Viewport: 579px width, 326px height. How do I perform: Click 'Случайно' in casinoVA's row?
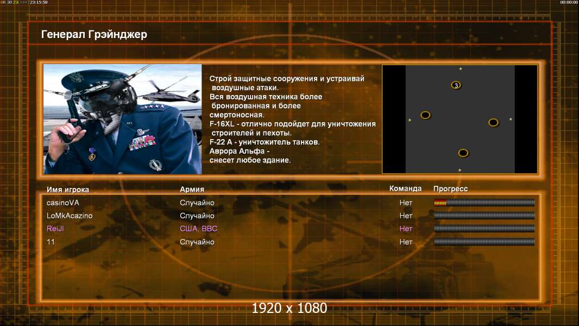coord(197,203)
